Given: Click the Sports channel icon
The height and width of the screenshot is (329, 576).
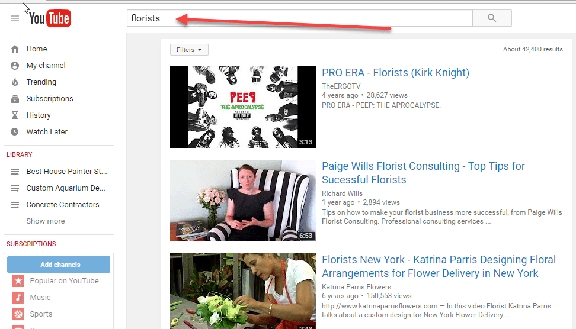Looking at the screenshot, I should pos(18,314).
